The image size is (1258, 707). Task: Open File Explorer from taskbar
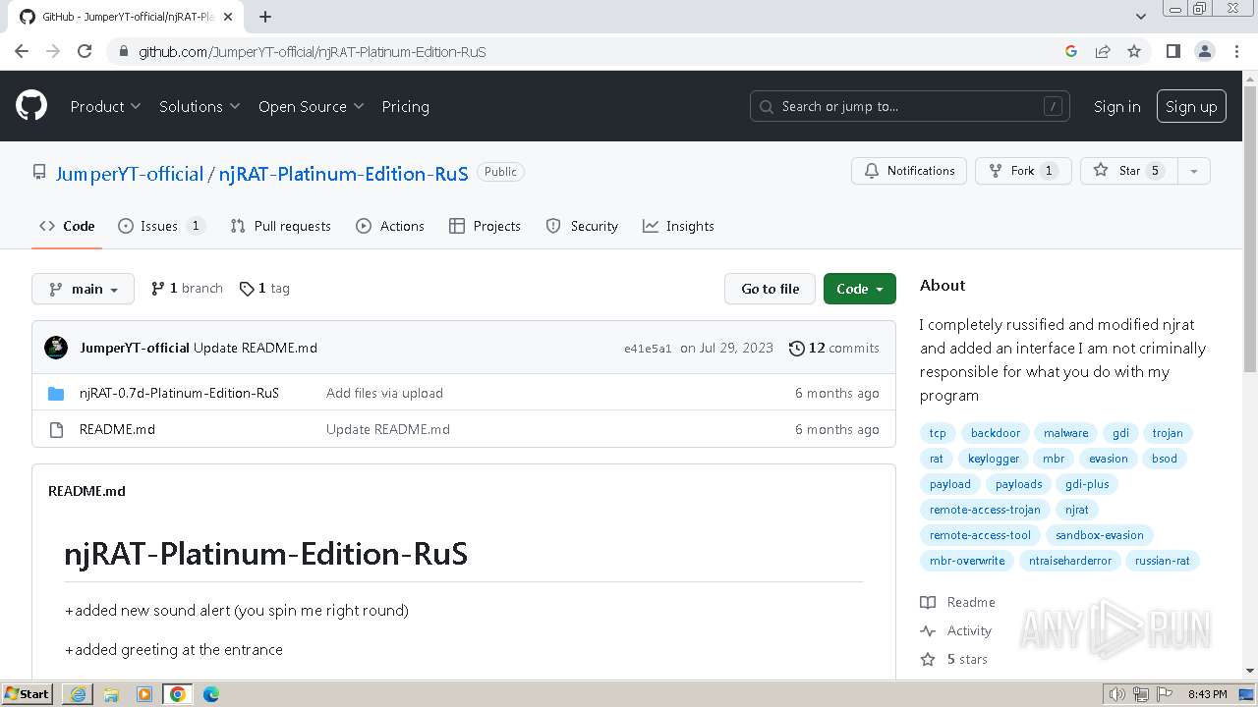click(x=111, y=694)
